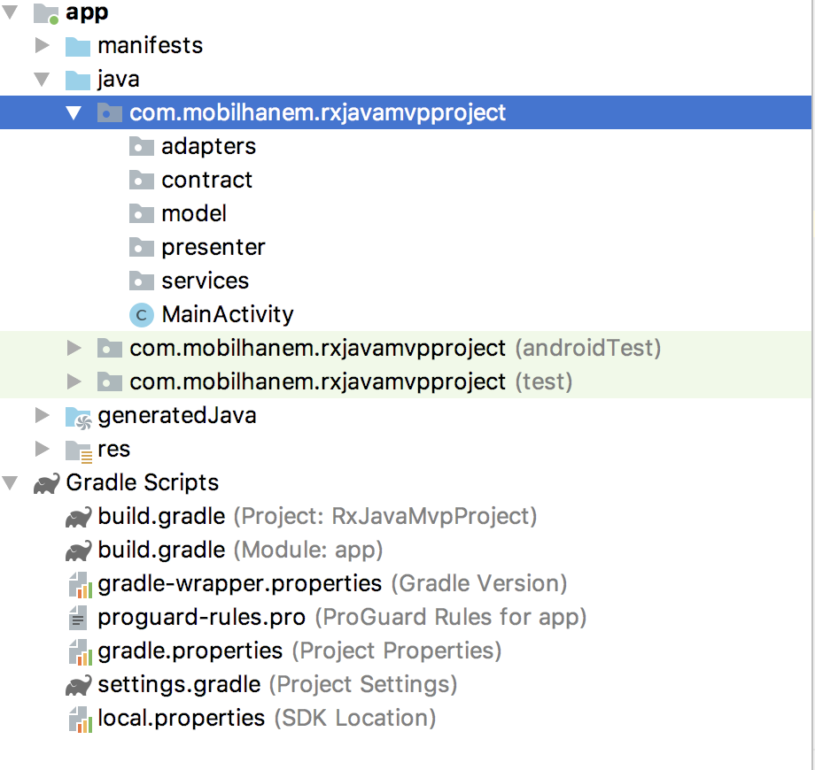
Task: Click the settings.gradle elephant icon
Action: pyautogui.click(x=79, y=685)
